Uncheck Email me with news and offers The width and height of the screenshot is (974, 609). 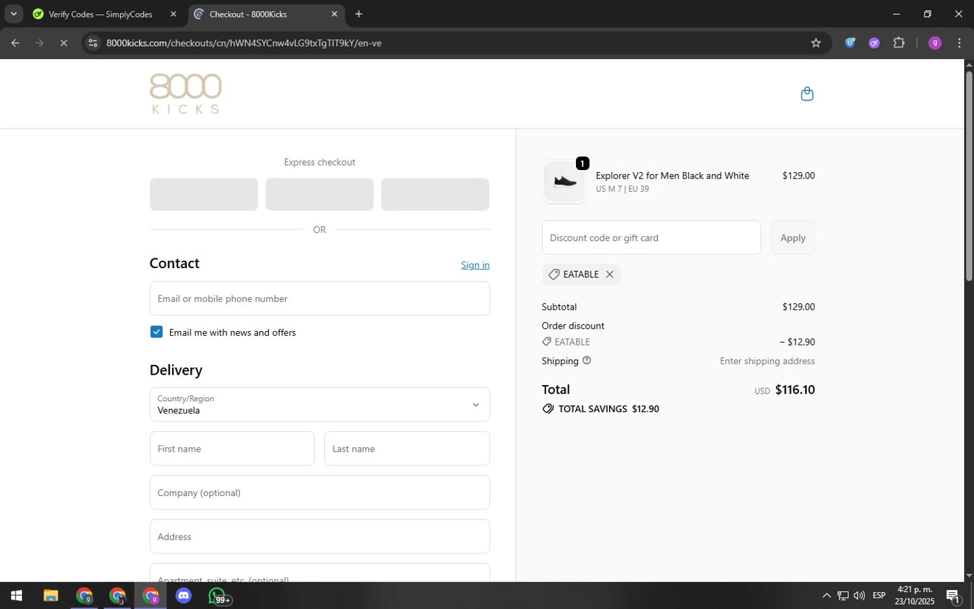[156, 332]
